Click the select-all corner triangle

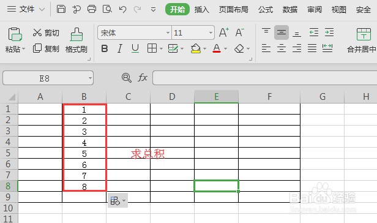(x=12, y=97)
